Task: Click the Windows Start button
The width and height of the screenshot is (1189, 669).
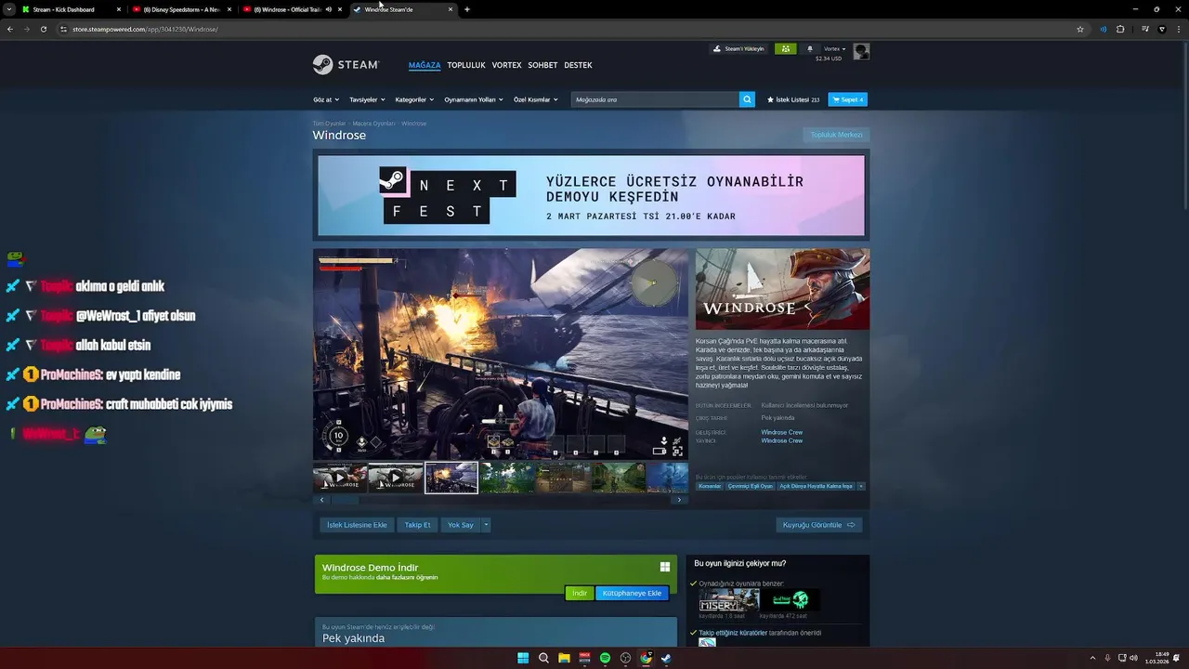Action: (x=523, y=658)
